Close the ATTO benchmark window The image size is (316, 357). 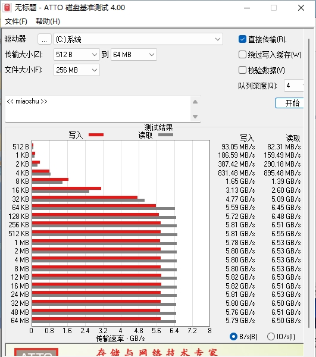[301, 8]
